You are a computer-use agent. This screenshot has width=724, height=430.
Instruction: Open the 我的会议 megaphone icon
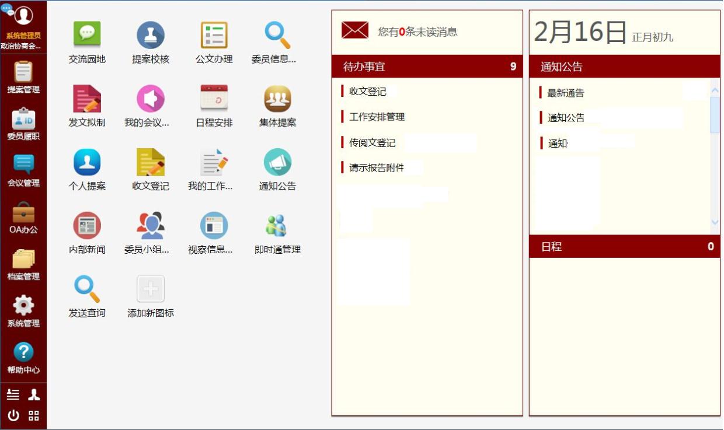click(151, 99)
